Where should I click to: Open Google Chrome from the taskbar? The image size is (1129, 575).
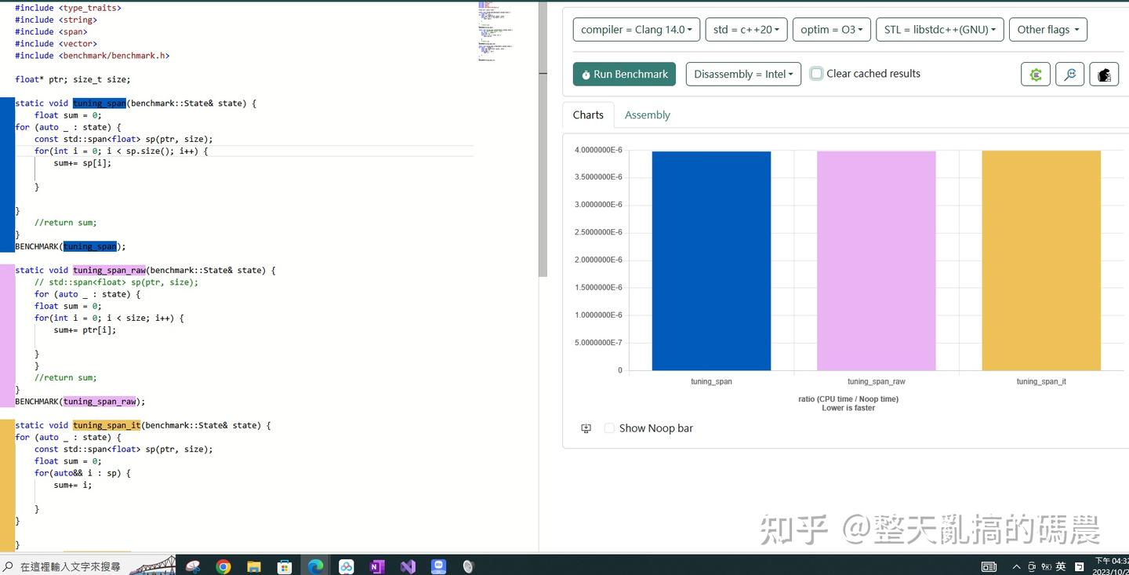click(223, 566)
